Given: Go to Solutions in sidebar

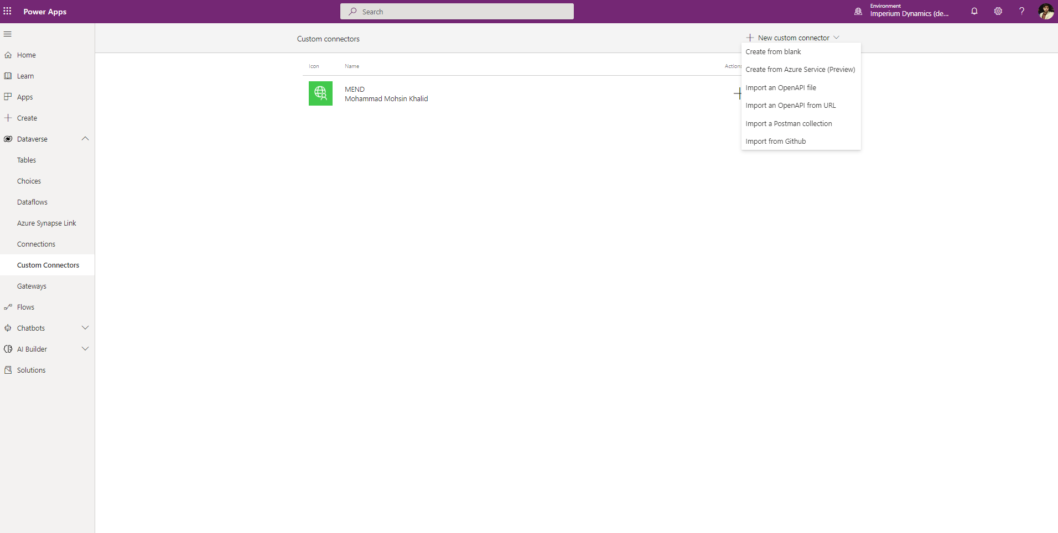Looking at the screenshot, I should coord(31,370).
